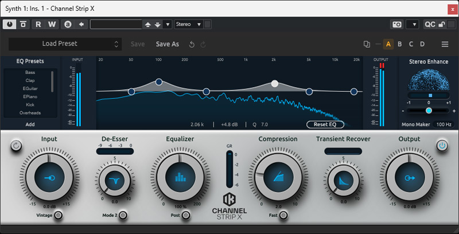Click the undo arrow next to Save As

(x=192, y=44)
